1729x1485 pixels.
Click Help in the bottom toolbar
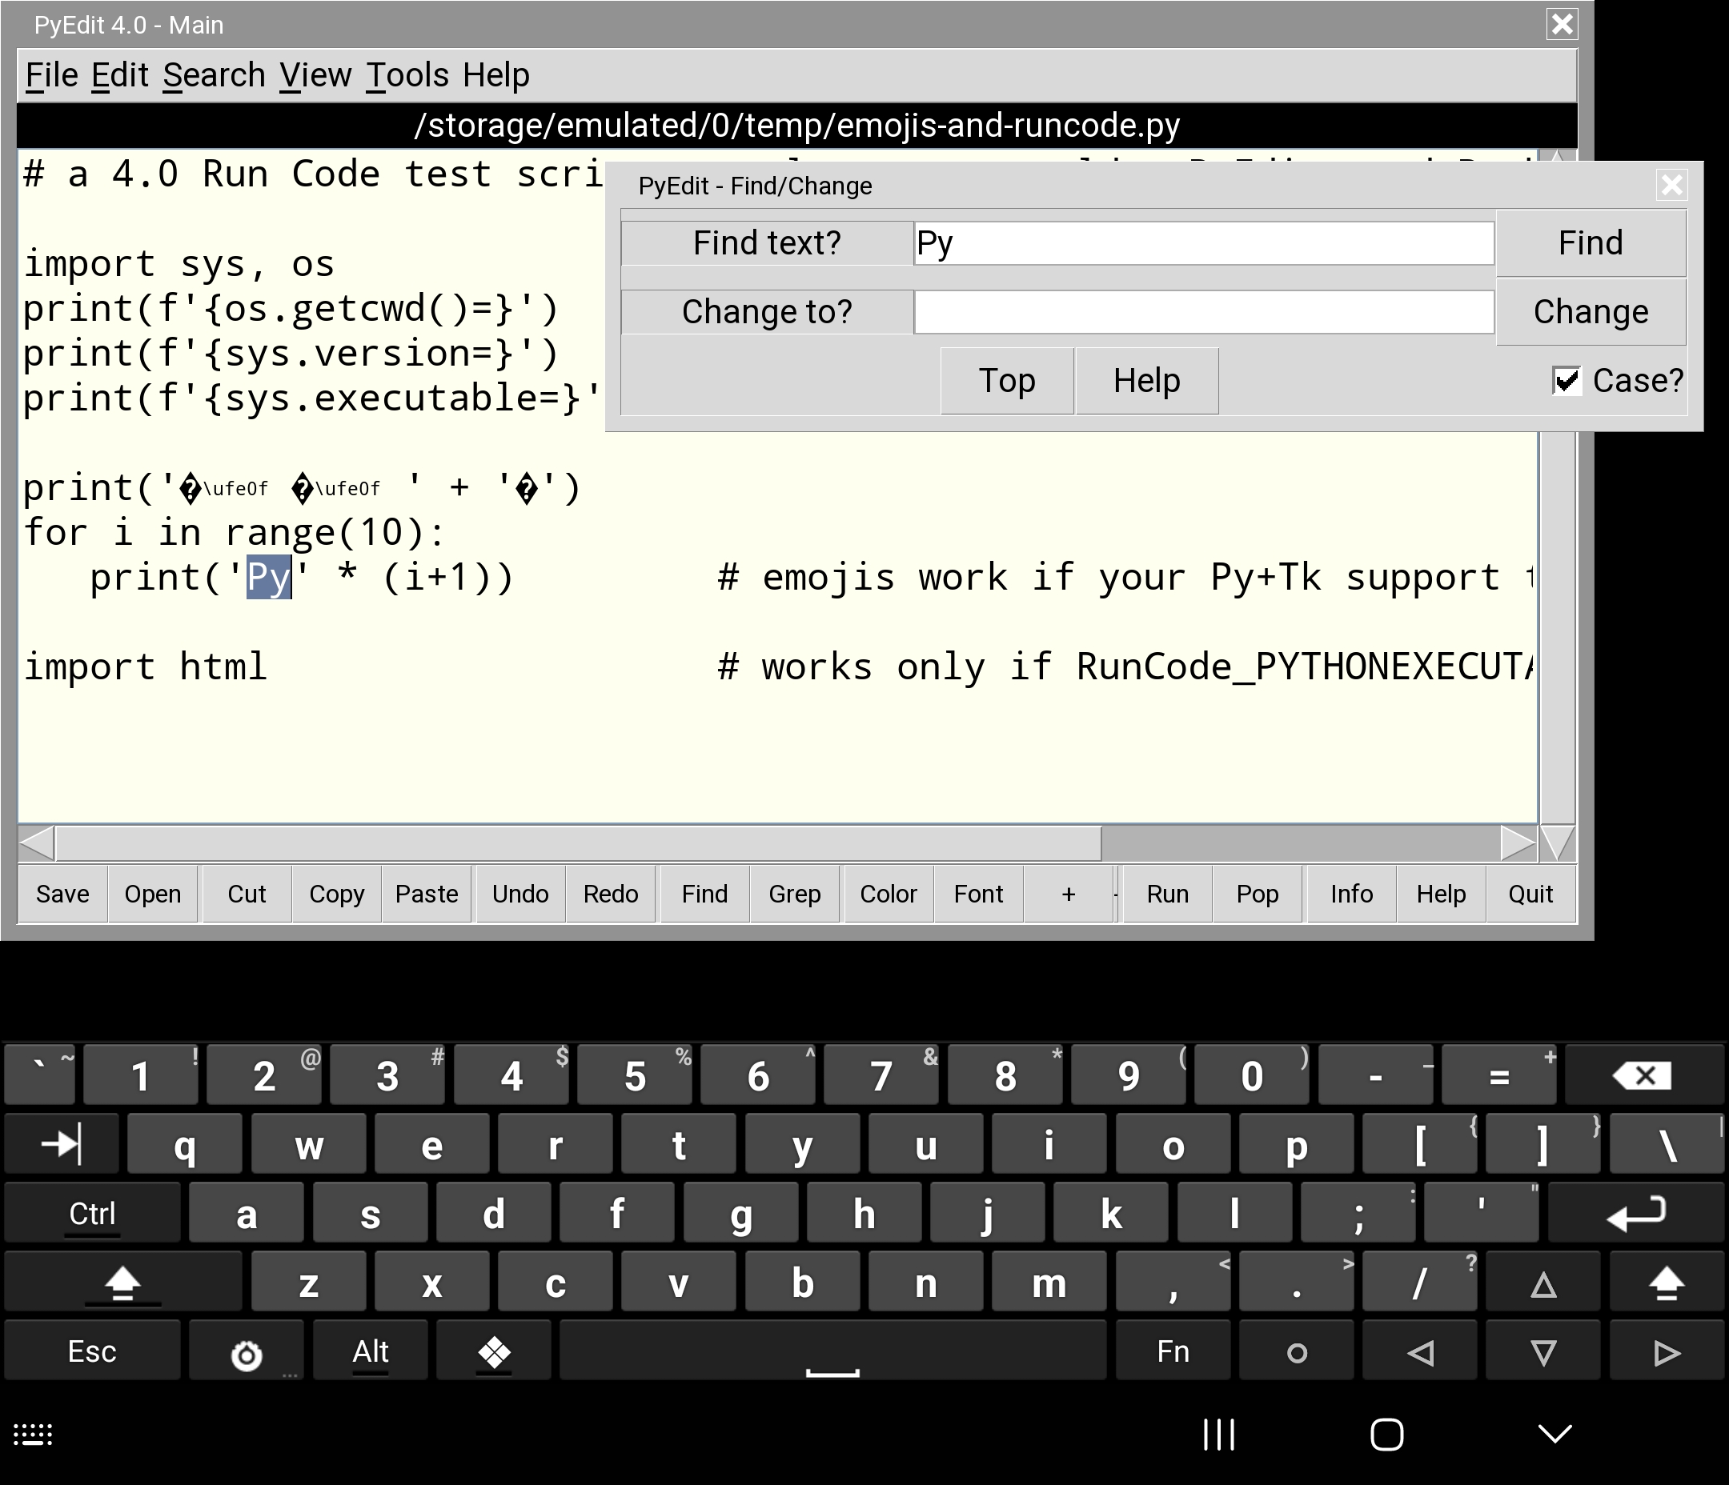[1441, 894]
